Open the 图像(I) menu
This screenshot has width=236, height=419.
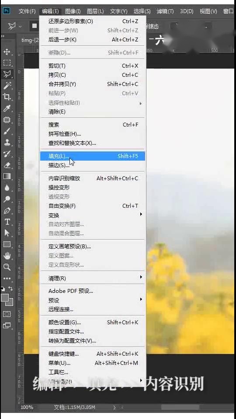pyautogui.click(x=73, y=11)
